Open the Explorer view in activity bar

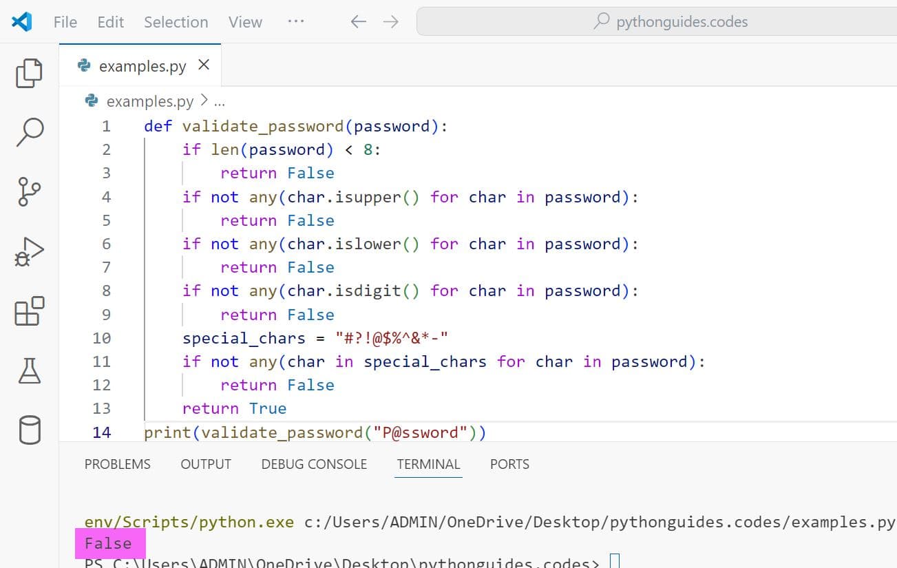[x=29, y=74]
